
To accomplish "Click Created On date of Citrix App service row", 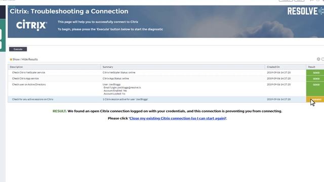I will pos(279,78).
